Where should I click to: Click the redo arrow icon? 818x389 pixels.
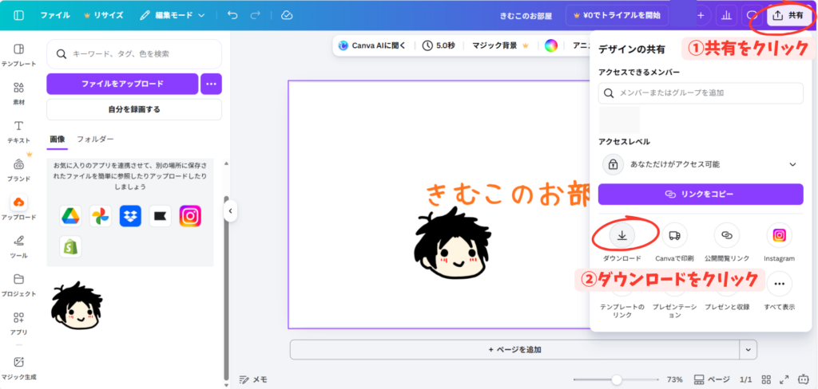pyautogui.click(x=255, y=15)
